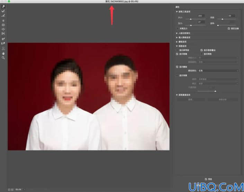Select the Bloat tool
Screen dimensions: 244x192
(x=3, y=29)
